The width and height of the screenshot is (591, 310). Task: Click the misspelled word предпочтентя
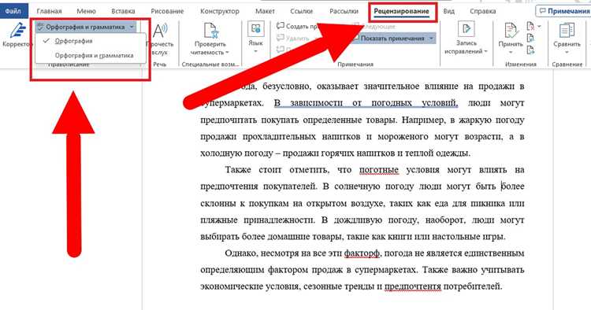[413, 286]
